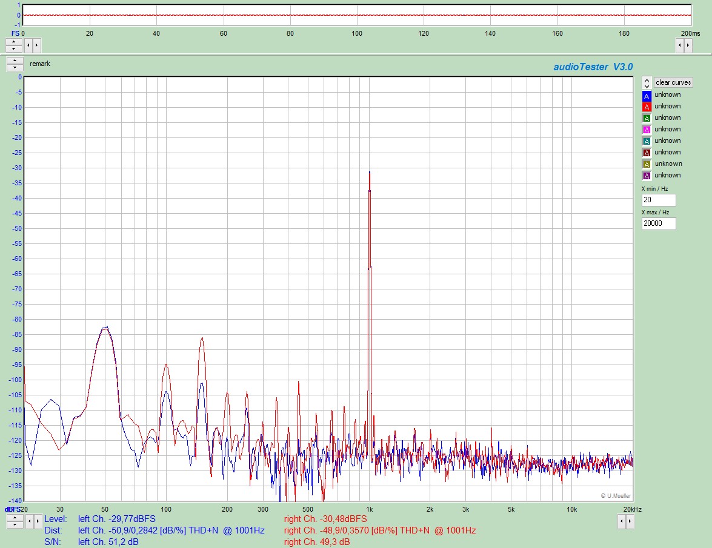This screenshot has height=548, width=712.
Task: Click the up arrow next to remark
Action: [15, 61]
